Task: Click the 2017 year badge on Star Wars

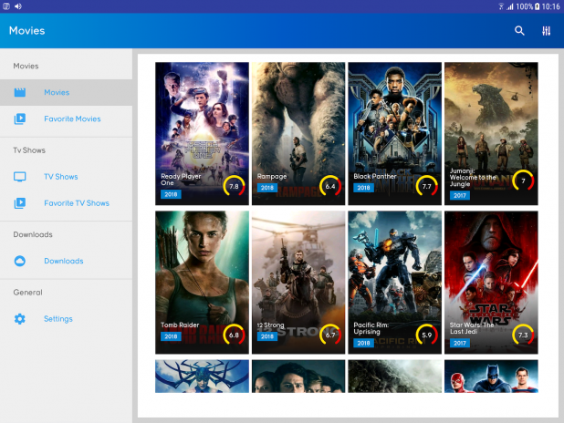Action: (460, 343)
